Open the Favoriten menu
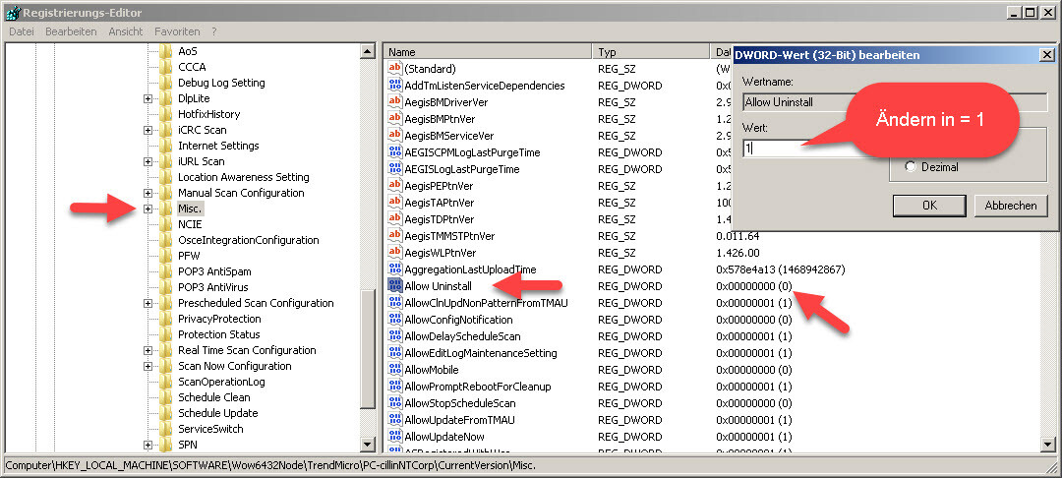The height and width of the screenshot is (478, 1062). pyautogui.click(x=177, y=31)
